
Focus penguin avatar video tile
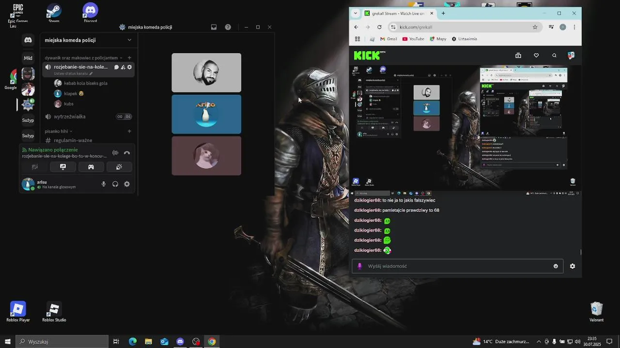pos(206,114)
